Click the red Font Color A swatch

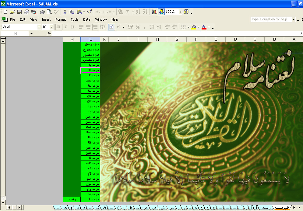(204, 27)
